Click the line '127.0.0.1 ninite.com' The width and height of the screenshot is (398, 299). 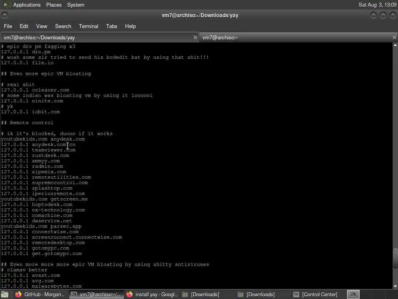[x=32, y=101]
